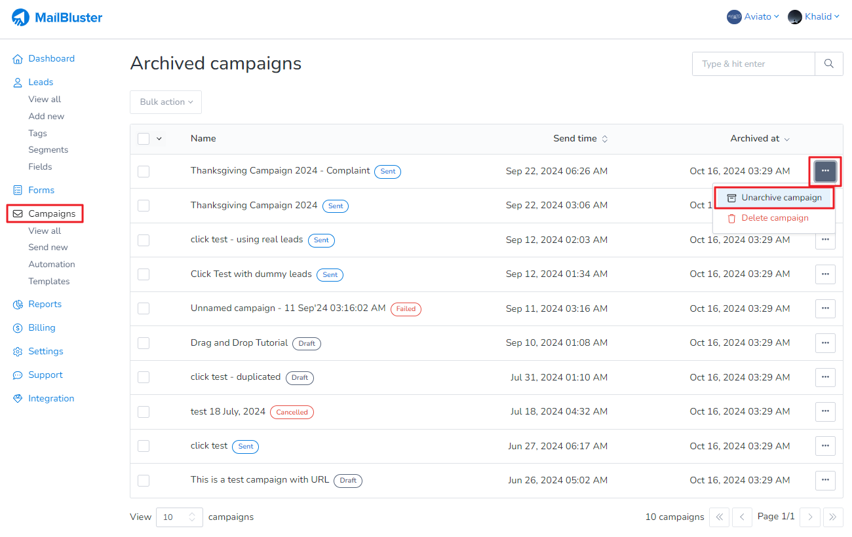Open three-dot menu for Drag and Drop Tutorial
The height and width of the screenshot is (537, 852).
(x=825, y=343)
